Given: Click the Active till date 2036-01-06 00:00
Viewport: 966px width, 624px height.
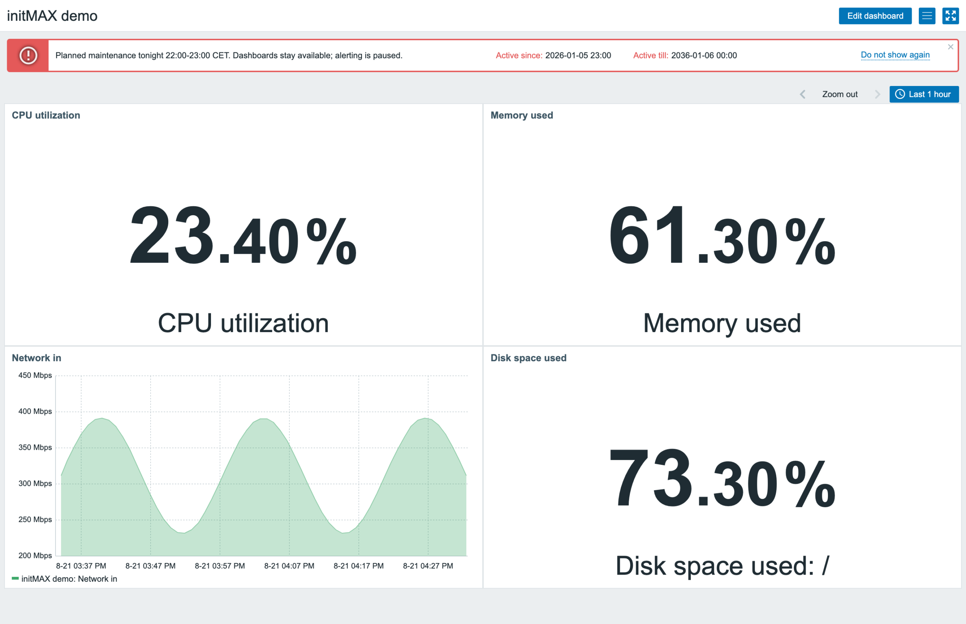Looking at the screenshot, I should (x=704, y=55).
